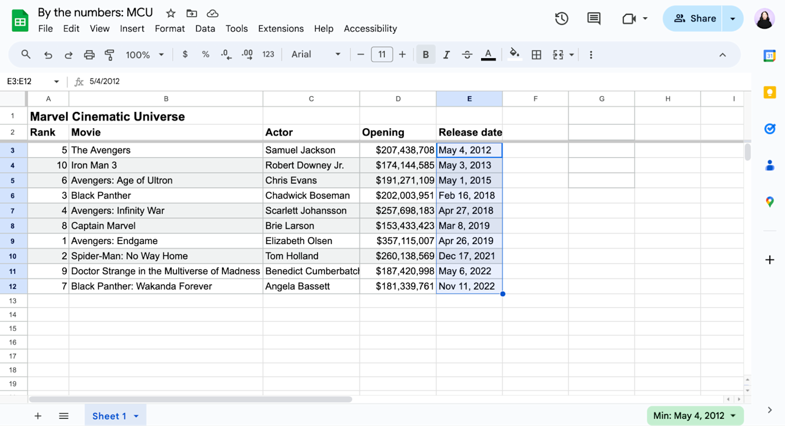The image size is (785, 426).
Task: Toggle bold formatting
Action: pos(426,54)
